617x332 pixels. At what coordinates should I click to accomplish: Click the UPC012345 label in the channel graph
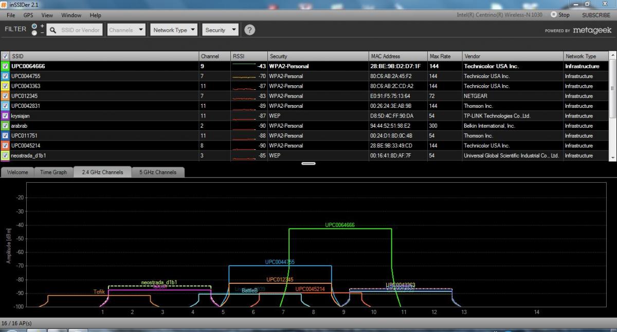pos(280,280)
